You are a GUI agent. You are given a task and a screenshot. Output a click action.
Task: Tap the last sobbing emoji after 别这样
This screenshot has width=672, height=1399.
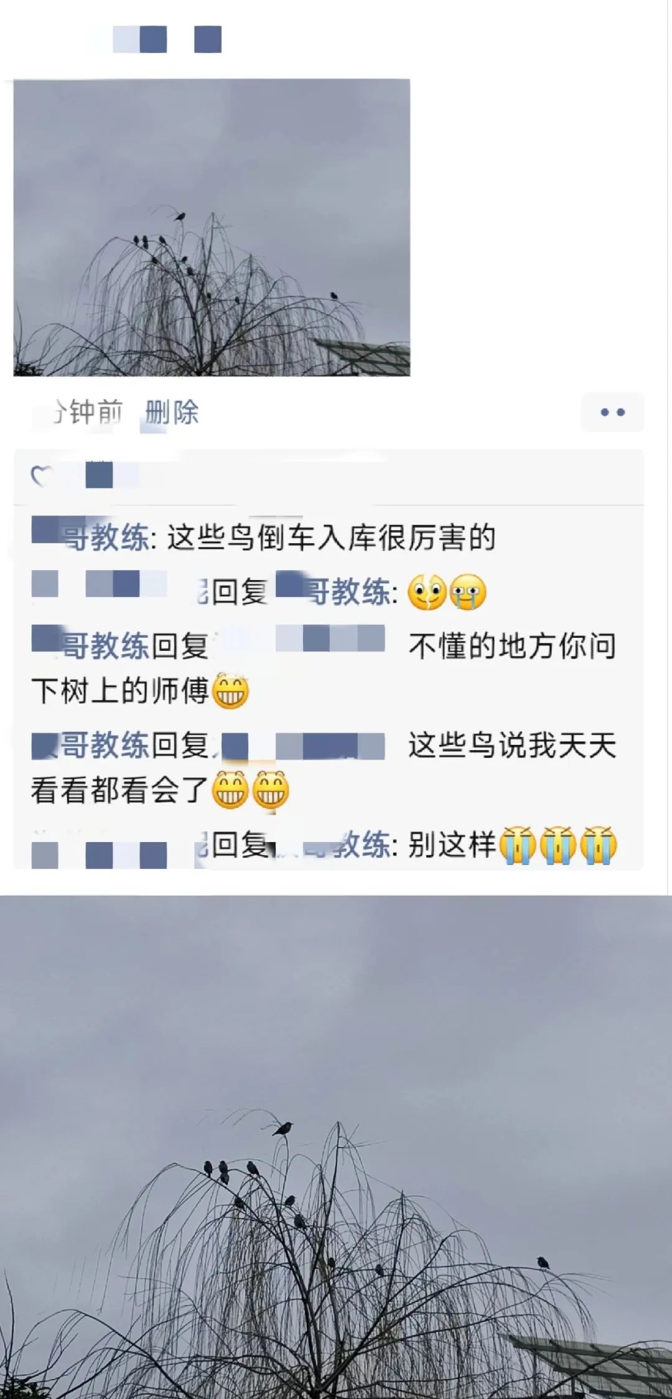coord(599,845)
